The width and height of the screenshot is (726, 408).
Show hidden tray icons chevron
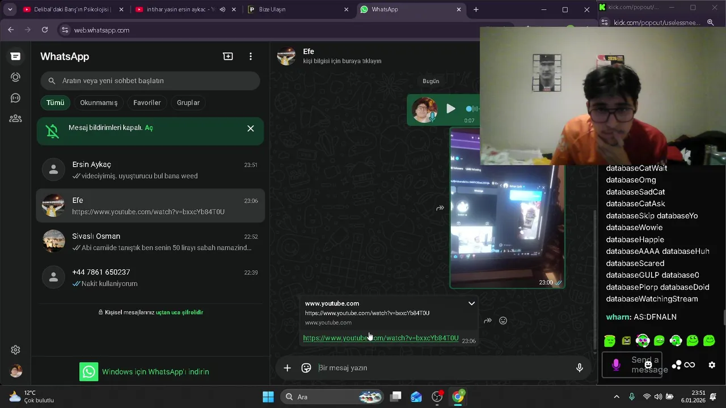click(x=617, y=397)
